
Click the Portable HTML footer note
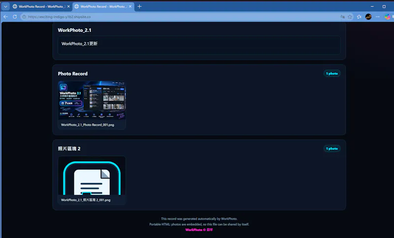(199, 224)
